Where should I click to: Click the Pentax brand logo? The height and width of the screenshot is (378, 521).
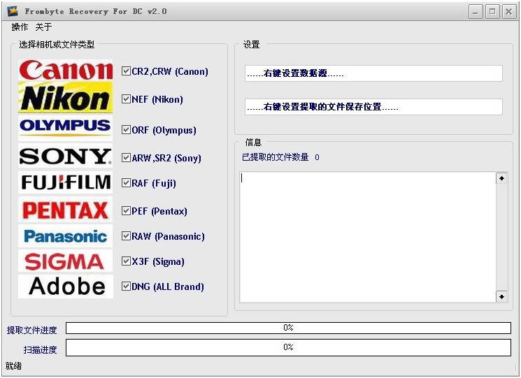click(x=66, y=210)
